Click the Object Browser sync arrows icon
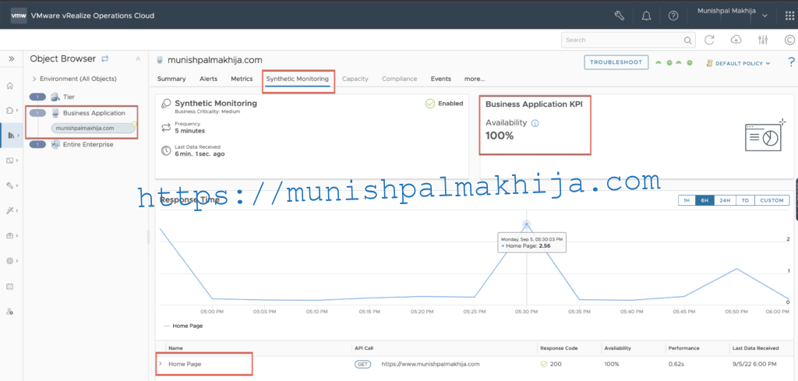Viewport: 798px width, 381px height. (x=105, y=58)
